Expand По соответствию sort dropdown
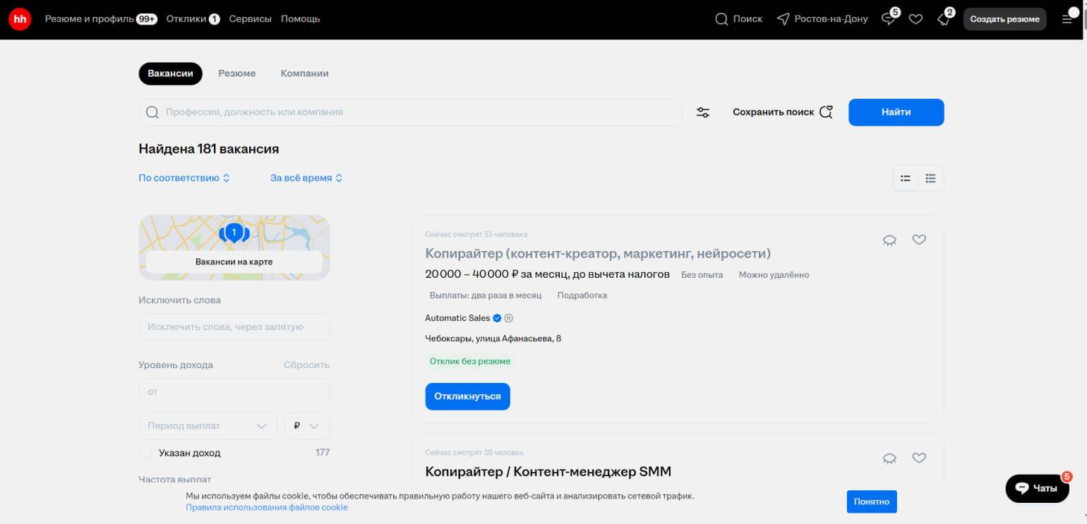The width and height of the screenshot is (1087, 524). [x=184, y=178]
